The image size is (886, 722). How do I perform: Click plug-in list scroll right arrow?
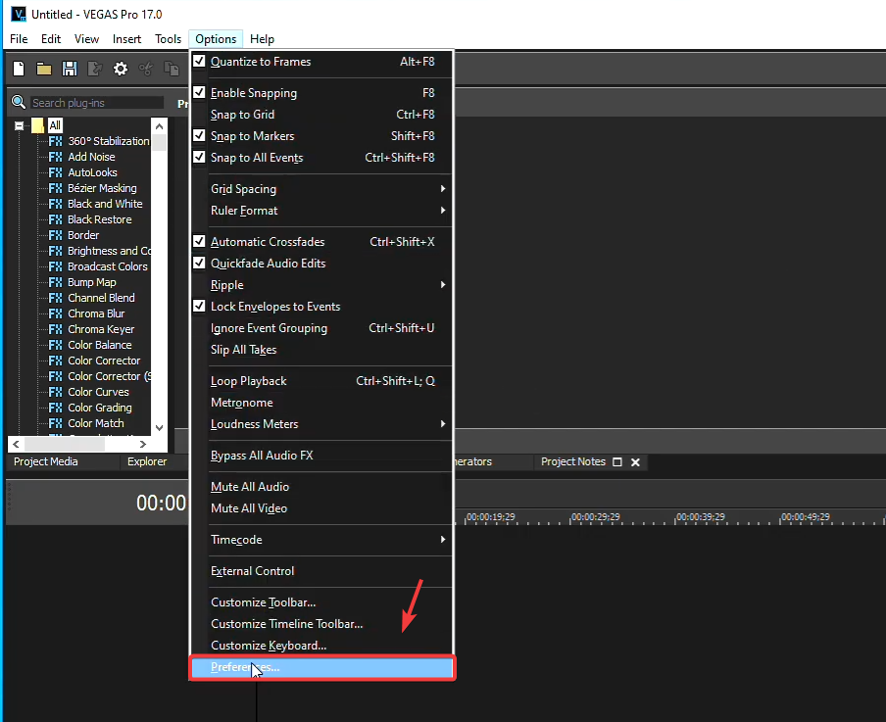coord(143,444)
